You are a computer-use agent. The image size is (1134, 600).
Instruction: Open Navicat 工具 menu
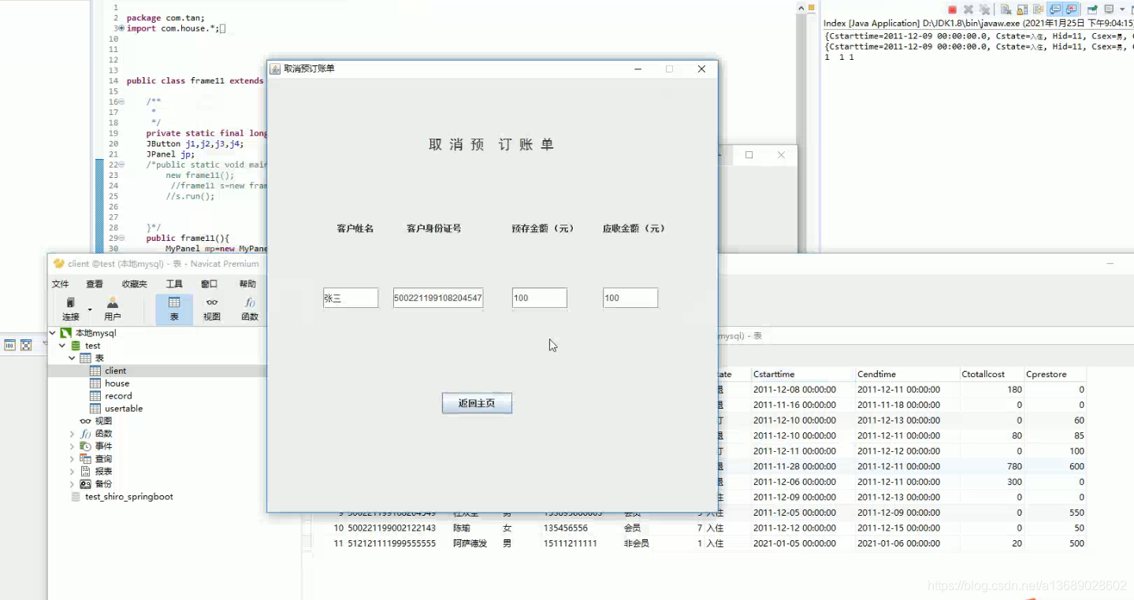click(x=174, y=284)
